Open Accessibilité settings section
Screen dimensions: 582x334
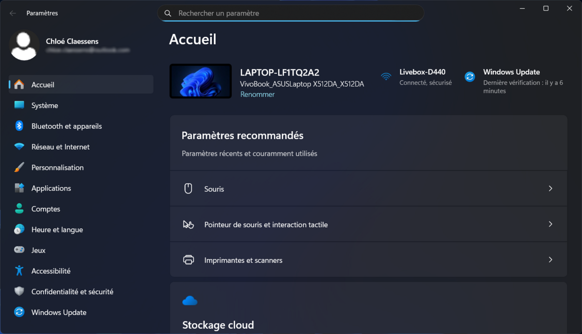[81, 271]
